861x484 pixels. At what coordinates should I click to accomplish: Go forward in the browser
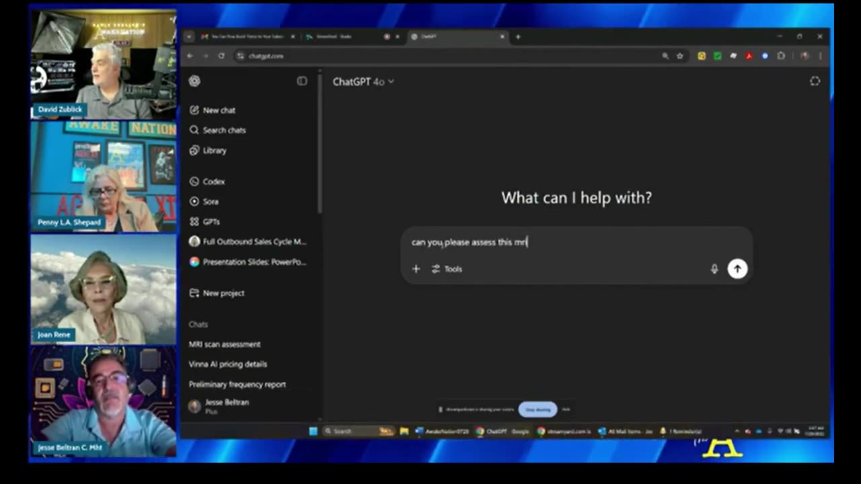click(205, 56)
